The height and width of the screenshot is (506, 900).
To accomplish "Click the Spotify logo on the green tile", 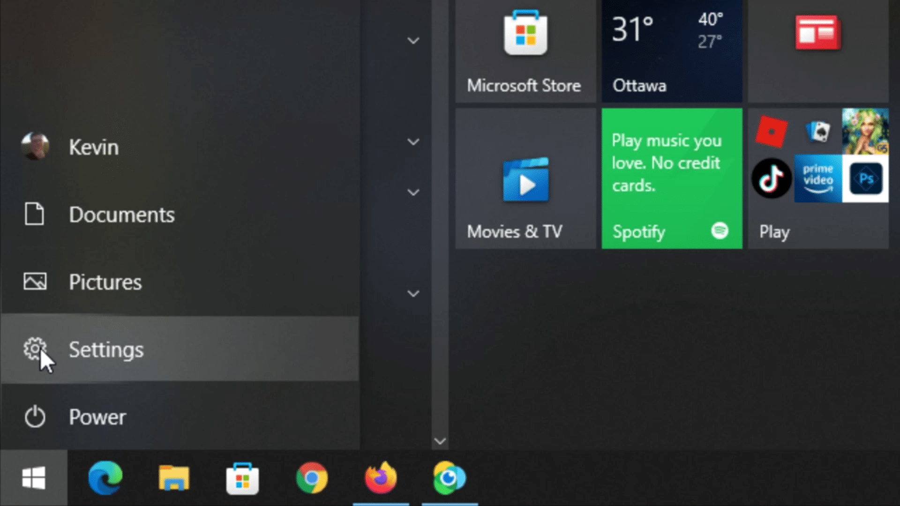I will coord(720,230).
